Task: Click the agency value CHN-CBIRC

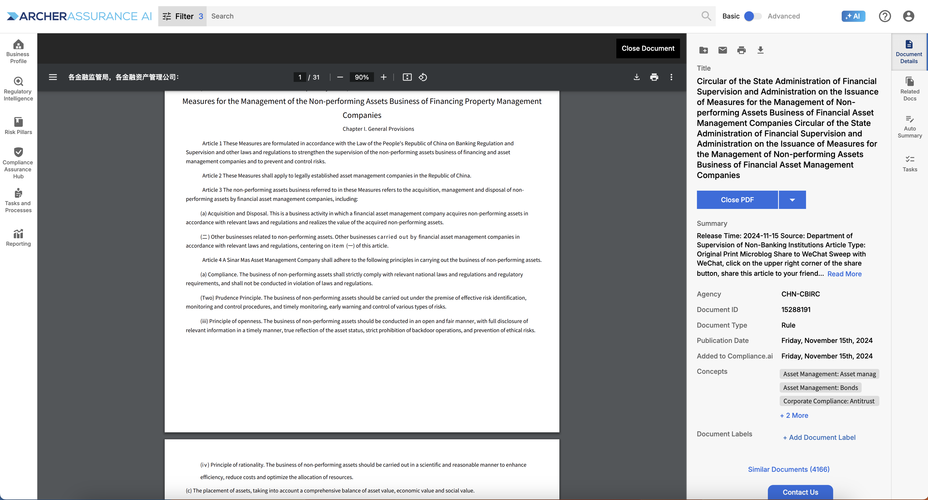Action: pos(800,294)
